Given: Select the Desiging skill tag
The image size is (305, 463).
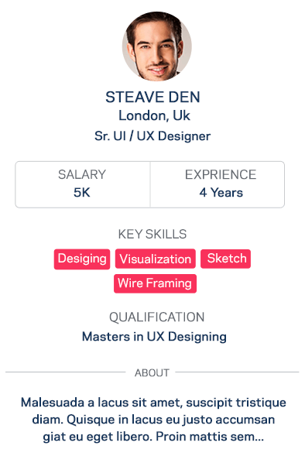Looking at the screenshot, I should coord(82,259).
